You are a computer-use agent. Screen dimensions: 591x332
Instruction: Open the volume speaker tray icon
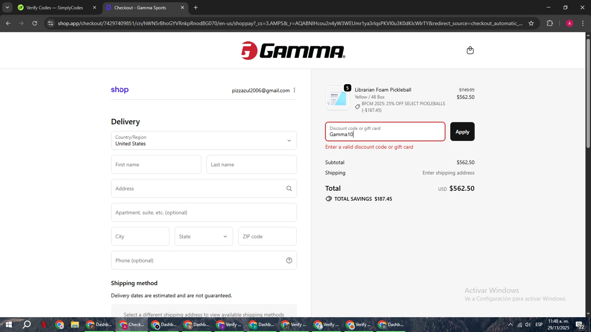(528, 325)
